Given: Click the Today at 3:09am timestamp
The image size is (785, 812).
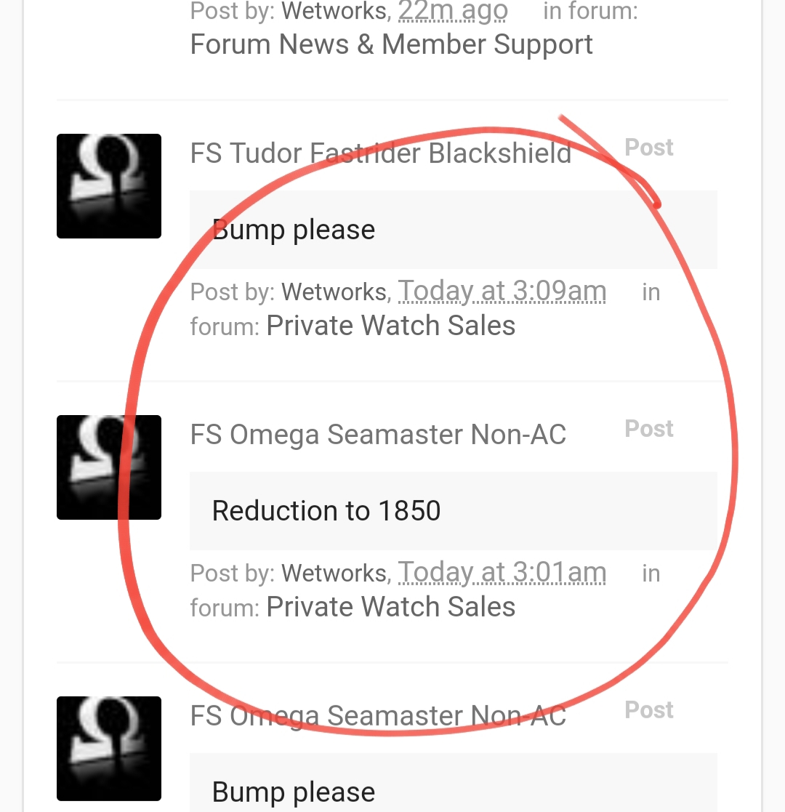Looking at the screenshot, I should tap(502, 291).
